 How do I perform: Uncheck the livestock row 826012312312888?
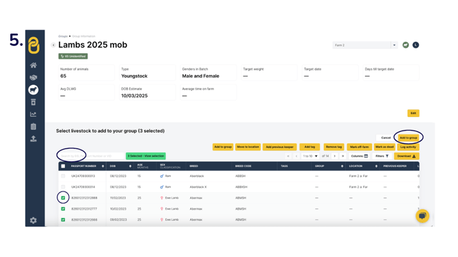pyautogui.click(x=63, y=198)
